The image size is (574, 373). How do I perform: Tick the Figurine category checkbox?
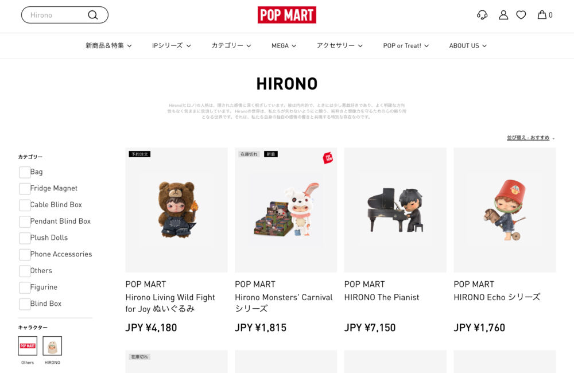(x=25, y=287)
